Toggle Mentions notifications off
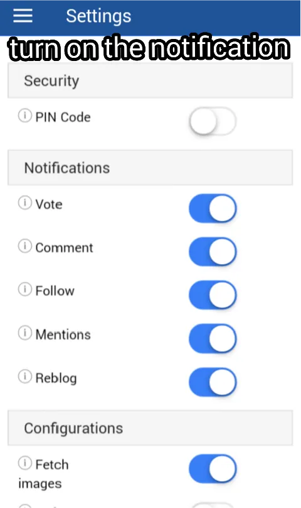This screenshot has height=508, width=301. click(x=213, y=338)
